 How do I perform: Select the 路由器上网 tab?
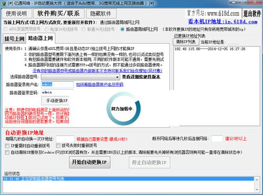tap(41, 38)
